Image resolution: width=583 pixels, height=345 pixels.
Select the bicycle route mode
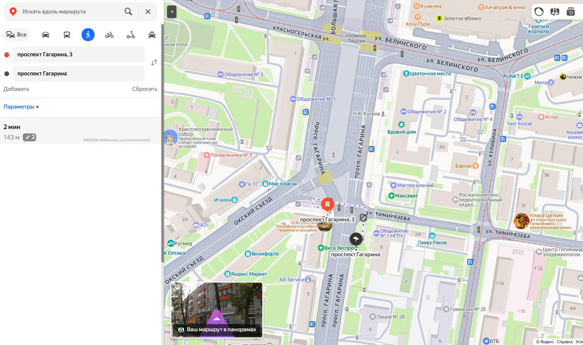109,34
